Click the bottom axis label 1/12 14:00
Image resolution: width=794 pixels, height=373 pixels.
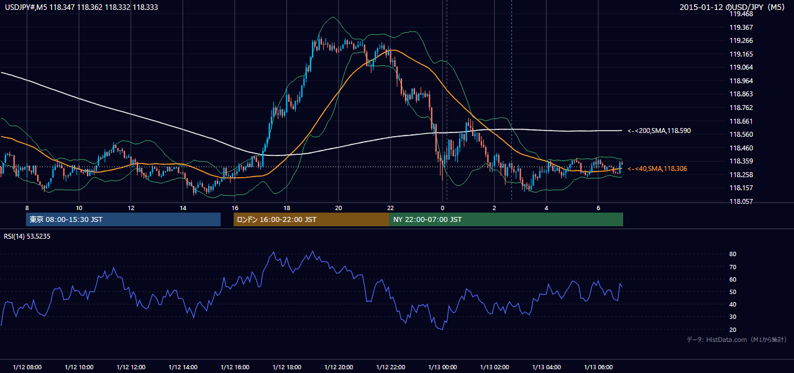(183, 367)
